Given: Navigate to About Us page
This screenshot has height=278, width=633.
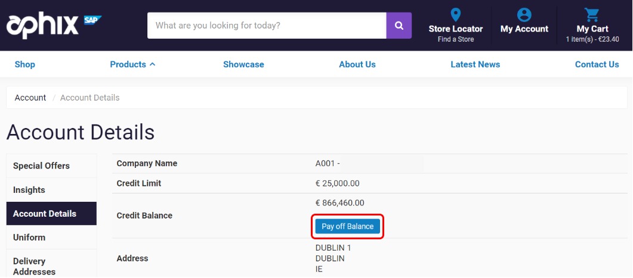Looking at the screenshot, I should click(x=357, y=64).
